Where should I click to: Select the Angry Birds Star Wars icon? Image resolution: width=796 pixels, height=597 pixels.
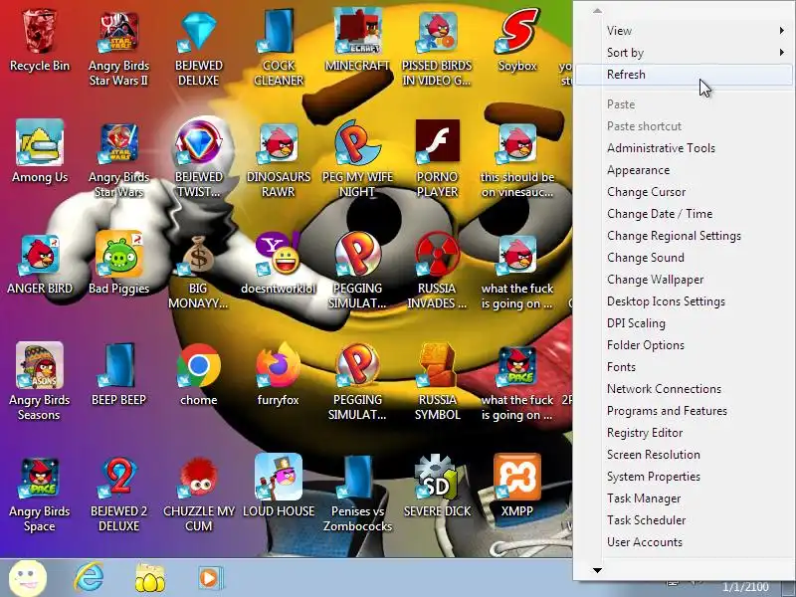coord(118,142)
